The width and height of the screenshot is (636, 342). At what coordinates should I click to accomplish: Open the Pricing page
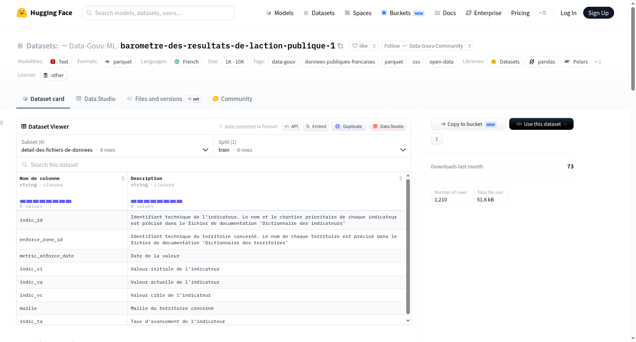click(520, 13)
